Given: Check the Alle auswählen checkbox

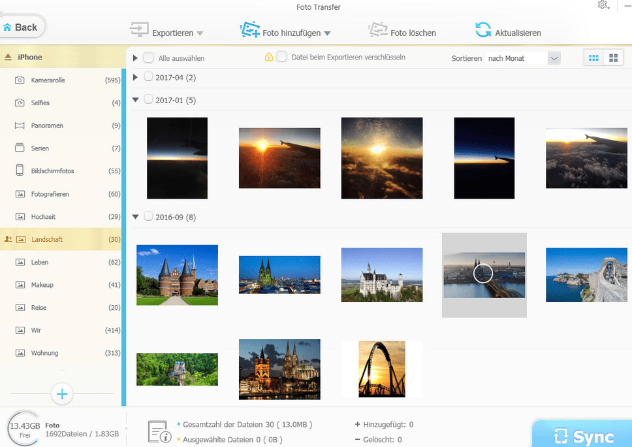Looking at the screenshot, I should pyautogui.click(x=149, y=58).
